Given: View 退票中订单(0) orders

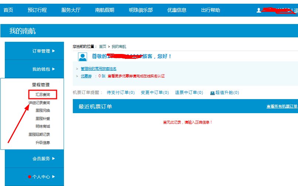Looking at the screenshot, I should [x=189, y=92].
